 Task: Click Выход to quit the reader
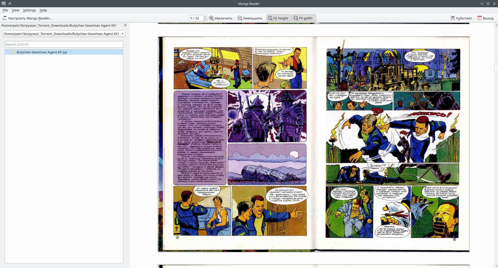coord(486,18)
